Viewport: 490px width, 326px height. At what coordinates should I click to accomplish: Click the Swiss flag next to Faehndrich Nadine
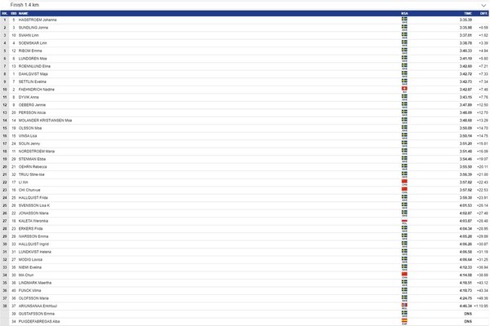pos(404,89)
